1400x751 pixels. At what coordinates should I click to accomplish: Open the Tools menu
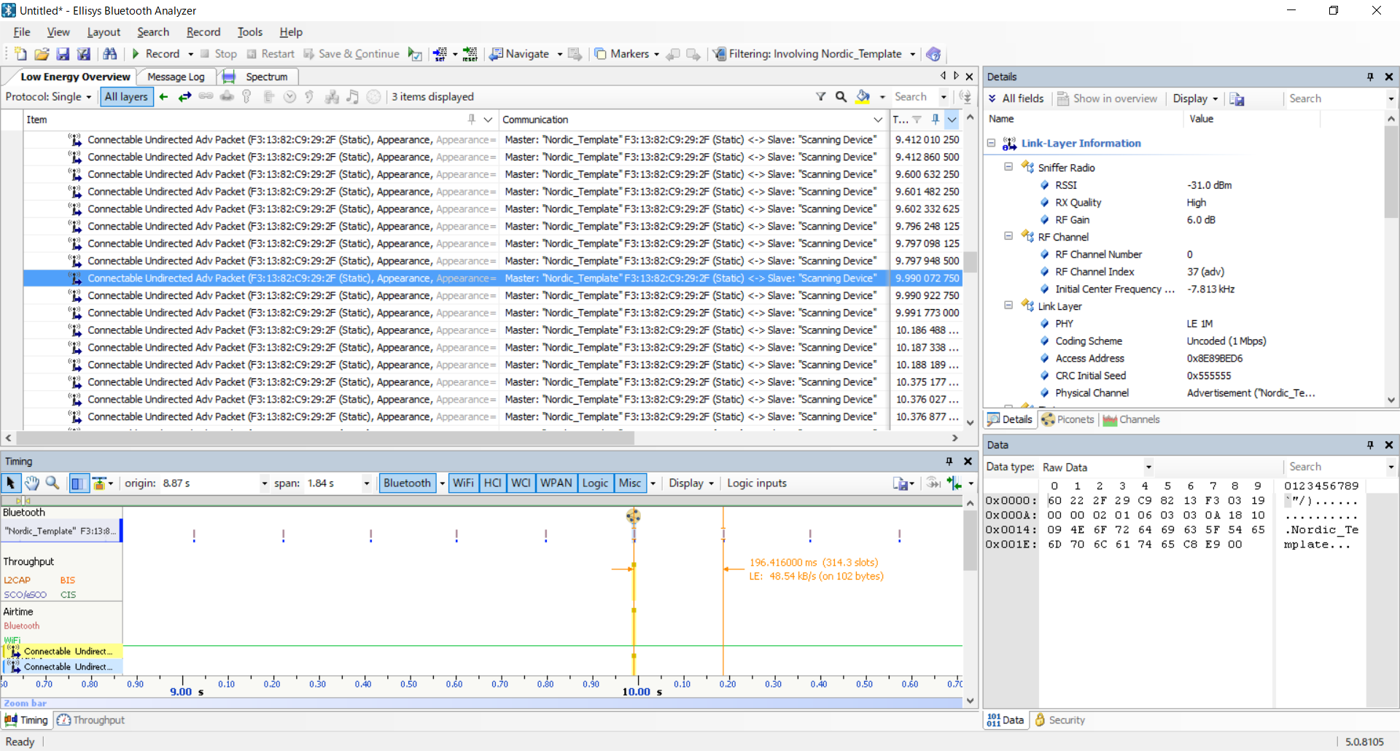(x=250, y=32)
